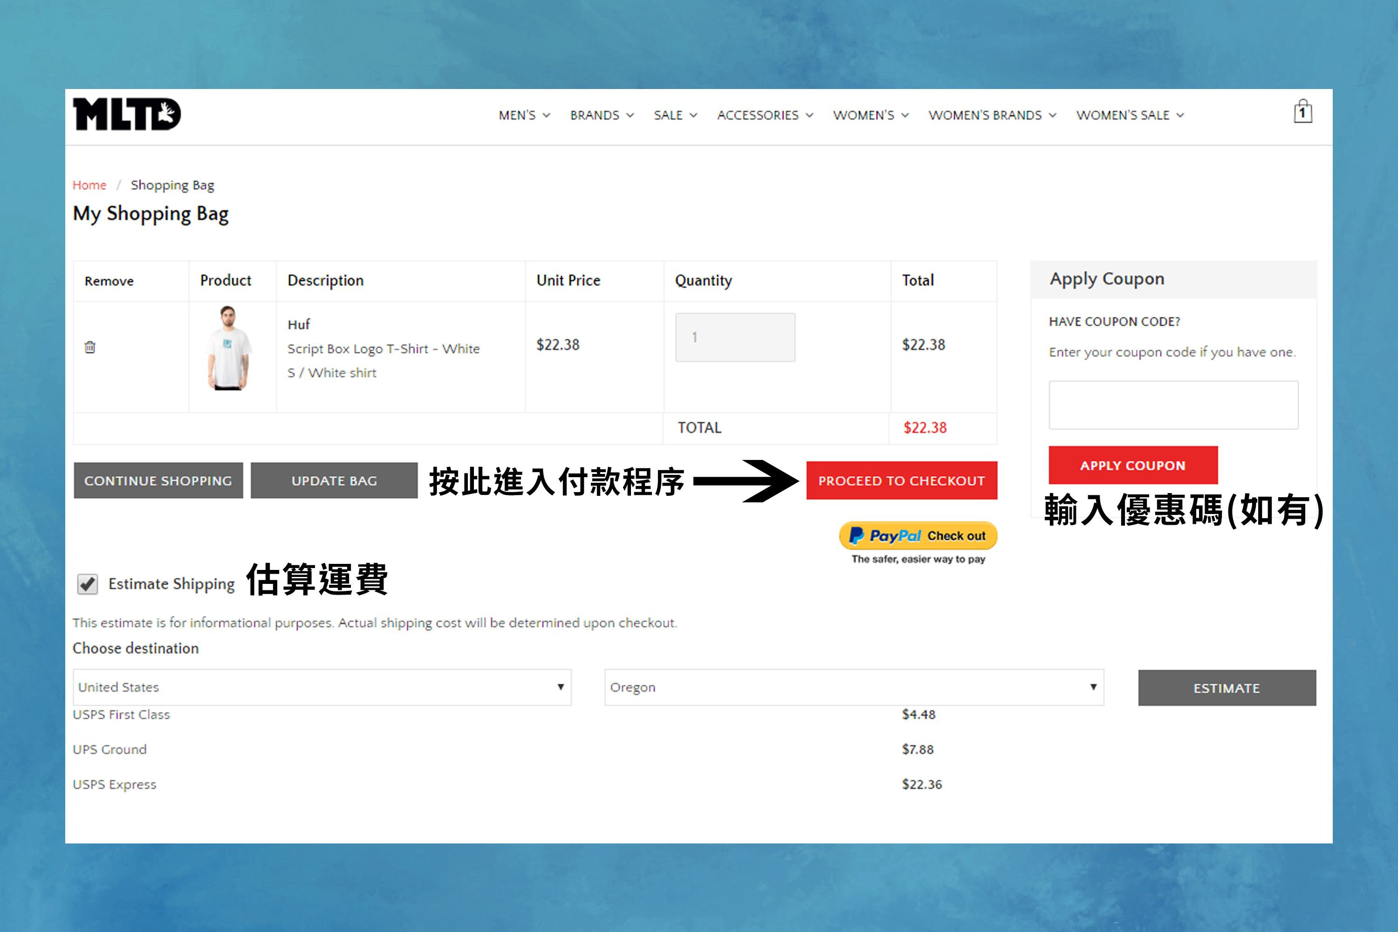This screenshot has height=932, width=1398.
Task: Click the PayPal Check out button
Action: tap(918, 535)
